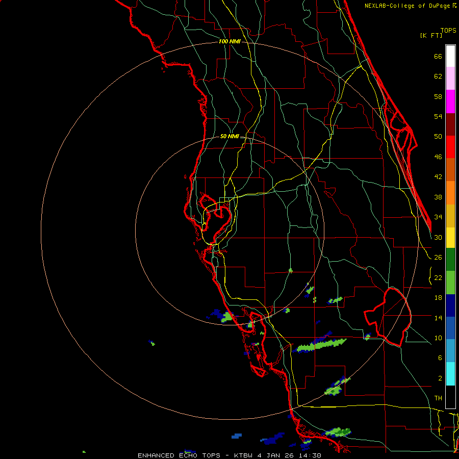The width and height of the screenshot is (459, 459).
Task: Click the "10" tick on legend
Action: click(438, 338)
